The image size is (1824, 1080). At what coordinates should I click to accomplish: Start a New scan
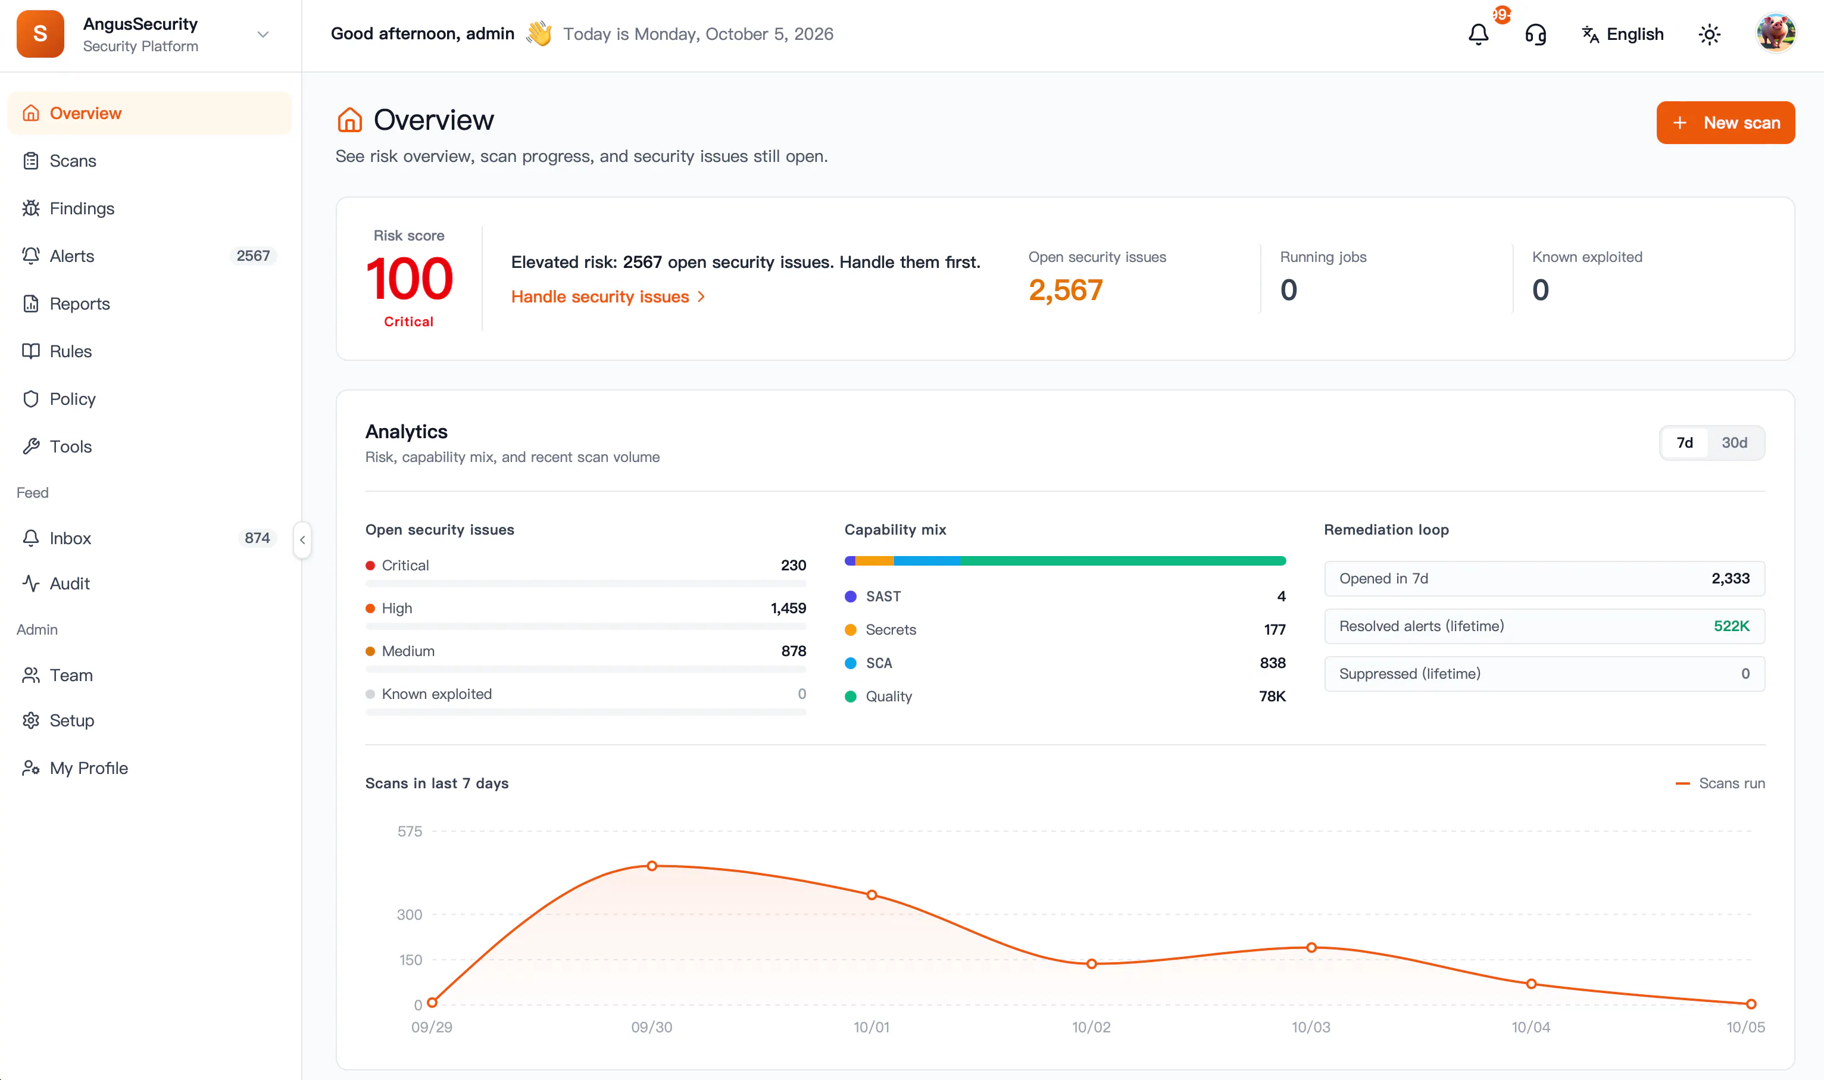tap(1725, 122)
